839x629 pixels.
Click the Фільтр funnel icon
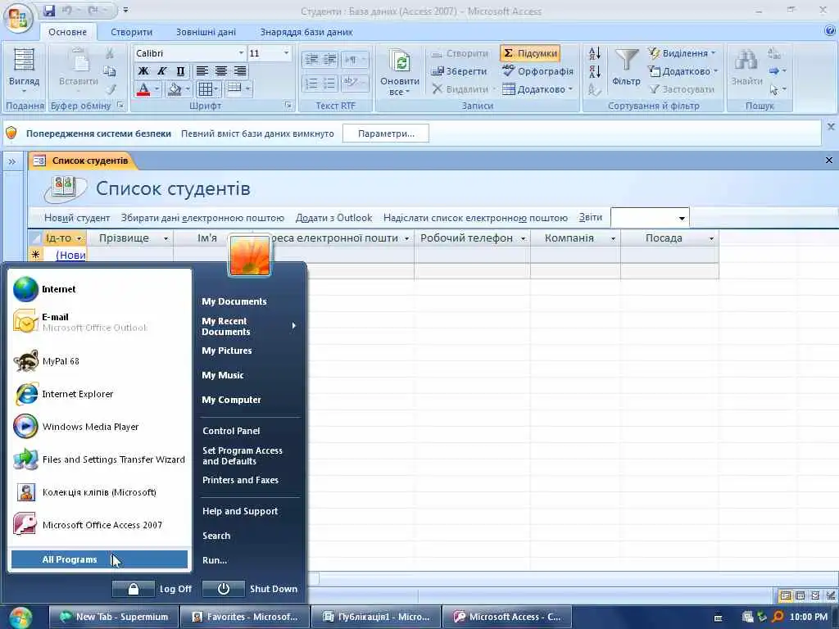point(626,61)
